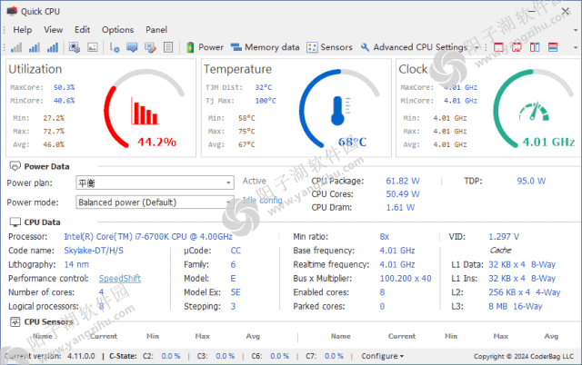Click the Temperature panel title
582x365 pixels.
coord(237,69)
